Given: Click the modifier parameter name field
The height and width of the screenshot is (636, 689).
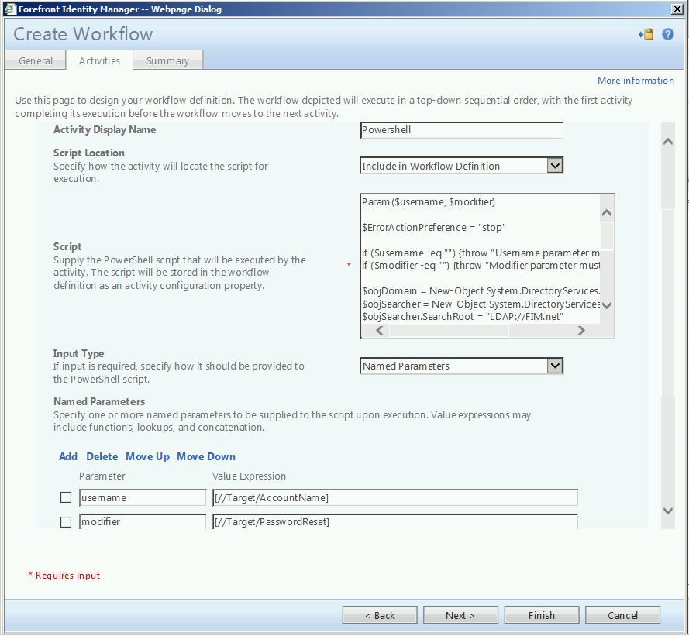Looking at the screenshot, I should pyautogui.click(x=143, y=522).
